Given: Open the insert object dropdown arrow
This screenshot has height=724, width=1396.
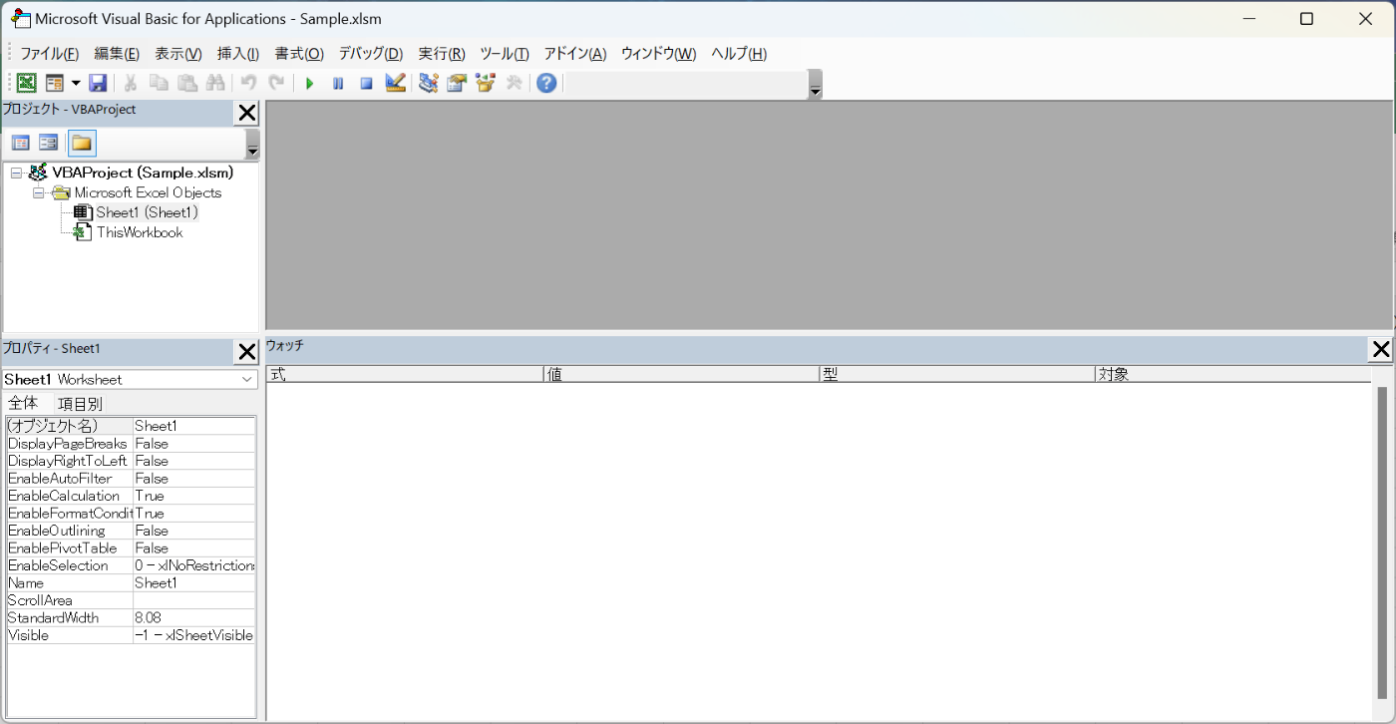Looking at the screenshot, I should (x=75, y=84).
